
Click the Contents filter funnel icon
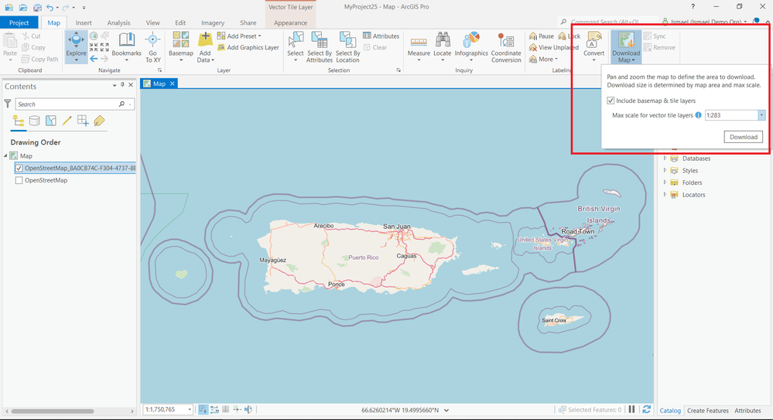(8, 104)
